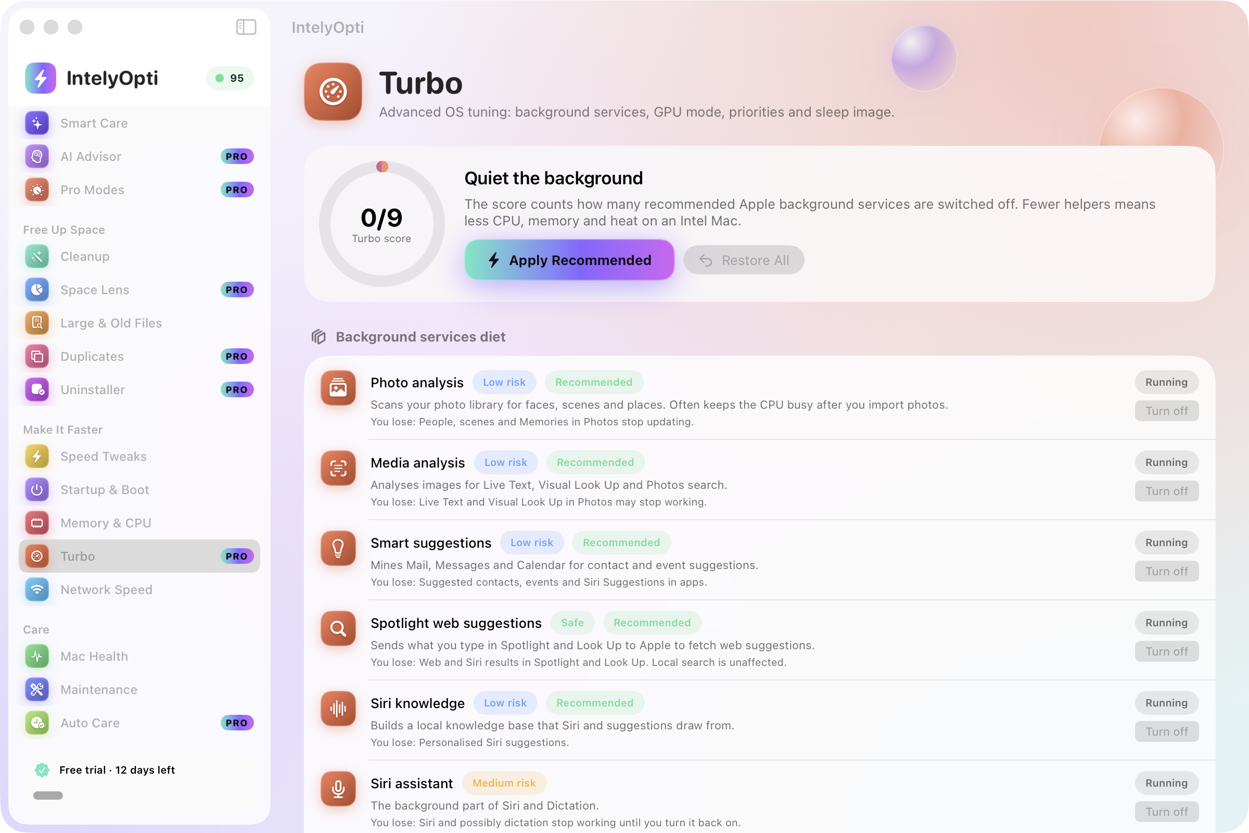Screen dimensions: 1249x833
Task: Select Pro Modes sidebar icon
Action: 37,190
